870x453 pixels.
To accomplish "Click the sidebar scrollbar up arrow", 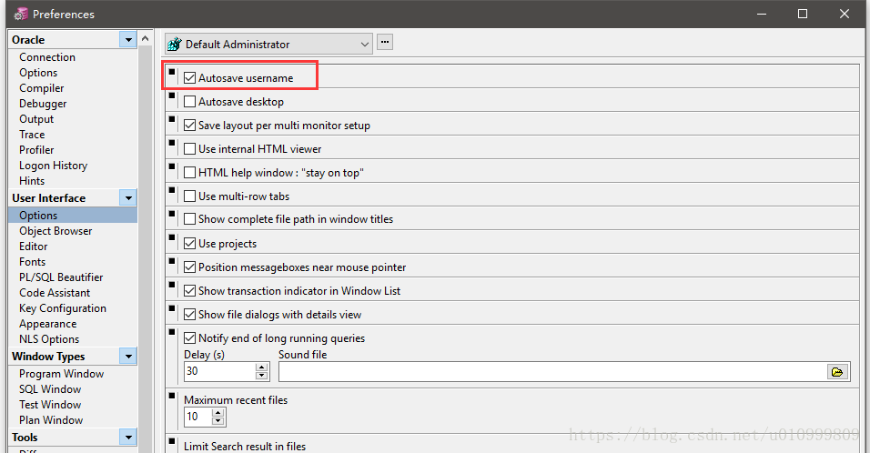I will (145, 39).
